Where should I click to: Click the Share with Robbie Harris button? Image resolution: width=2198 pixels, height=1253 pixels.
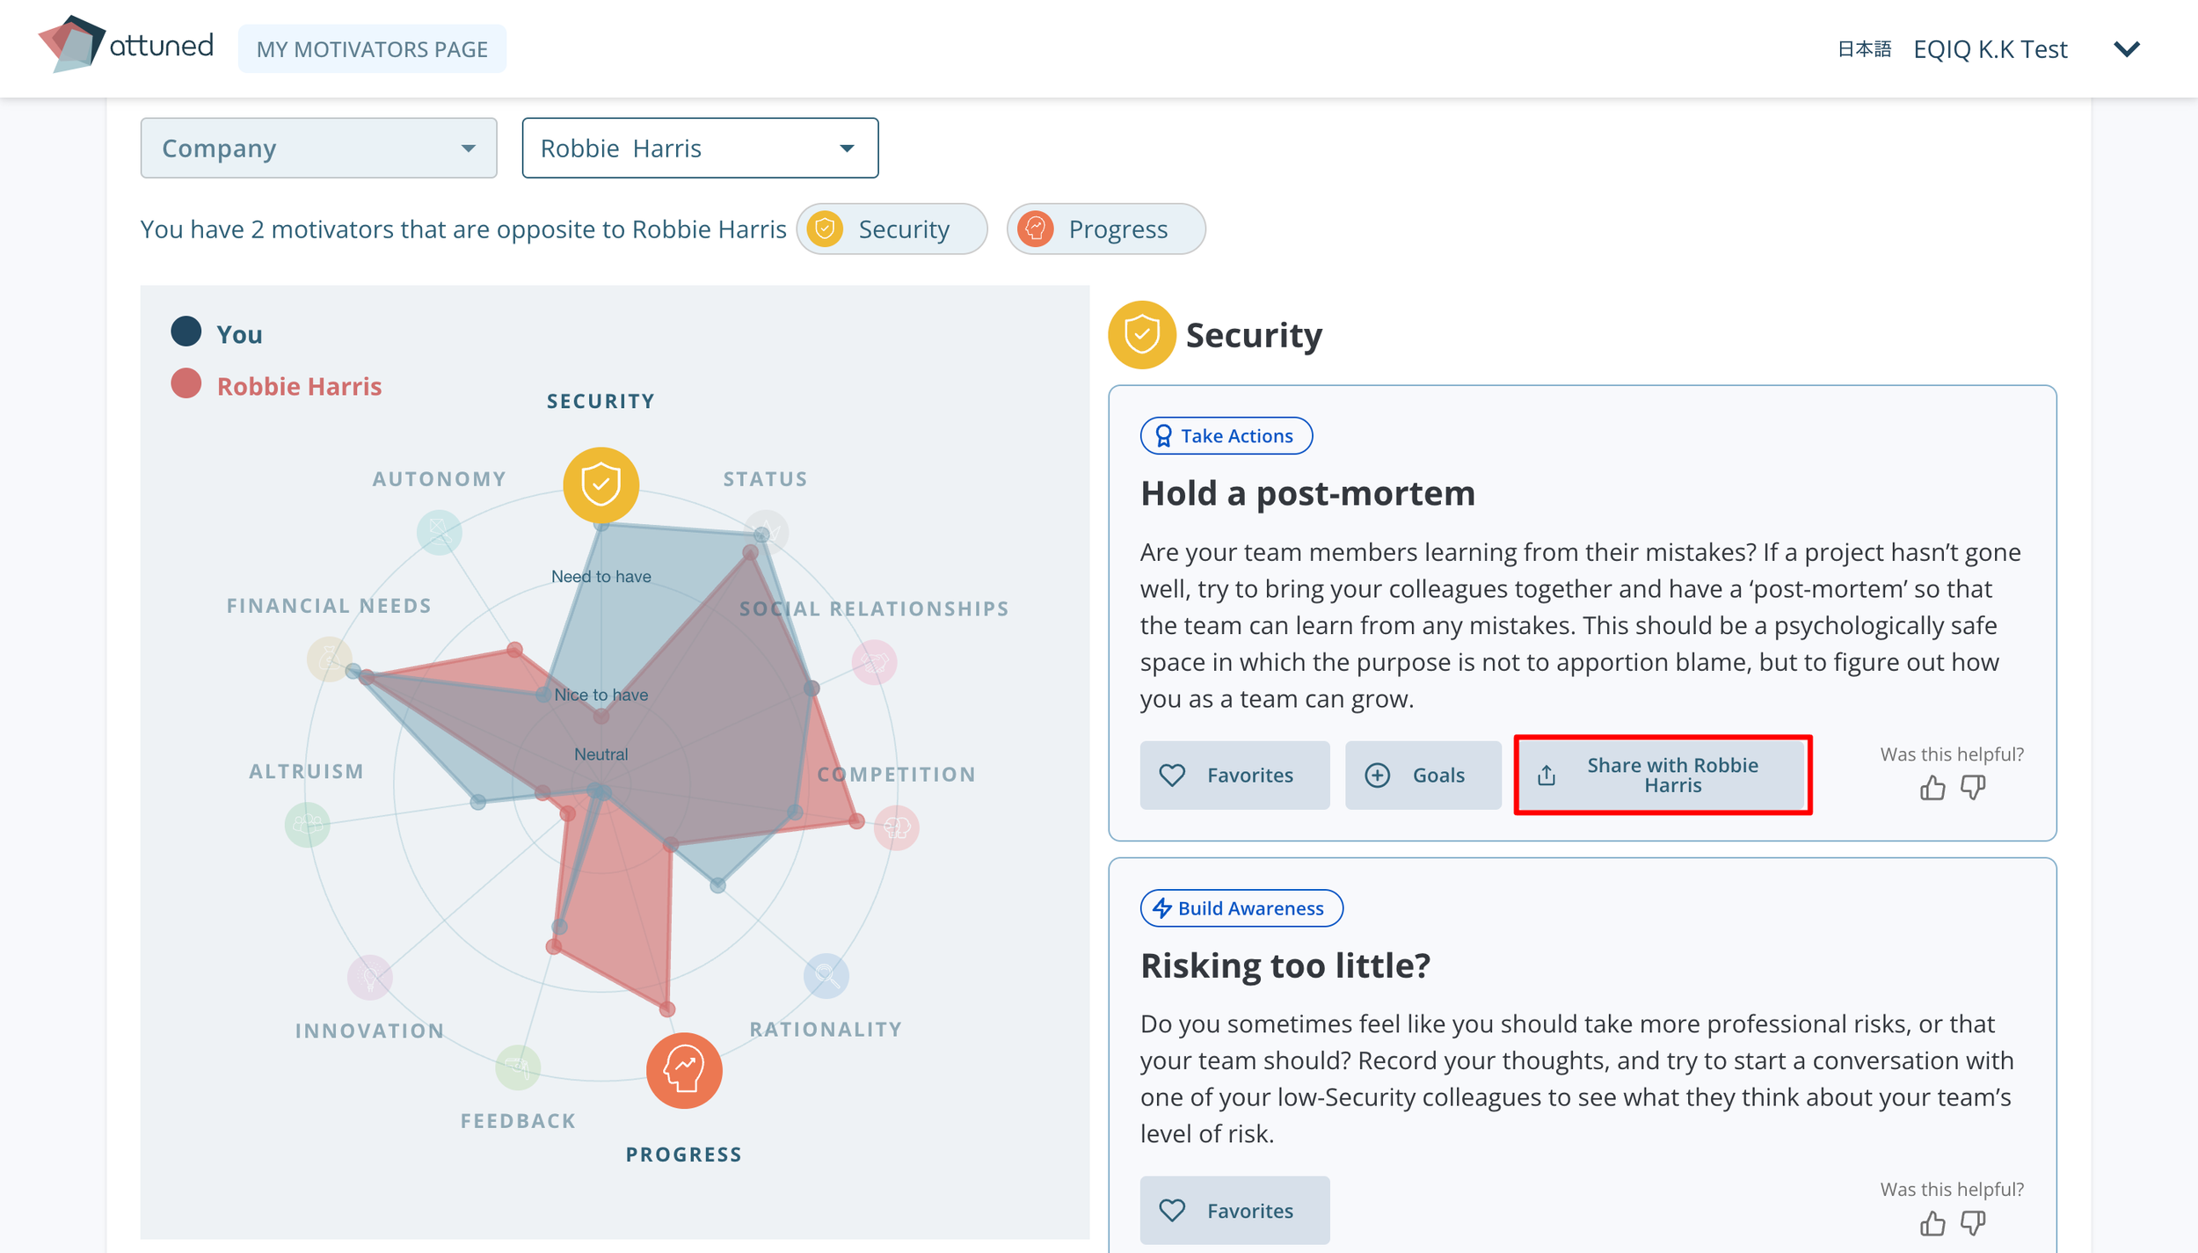pyautogui.click(x=1661, y=775)
